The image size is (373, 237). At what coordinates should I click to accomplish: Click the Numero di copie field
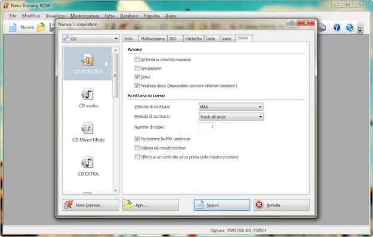[207, 127]
